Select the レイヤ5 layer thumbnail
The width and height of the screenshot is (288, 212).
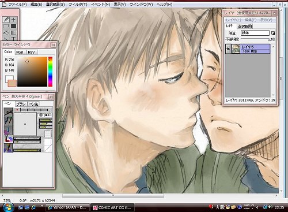pos(236,49)
